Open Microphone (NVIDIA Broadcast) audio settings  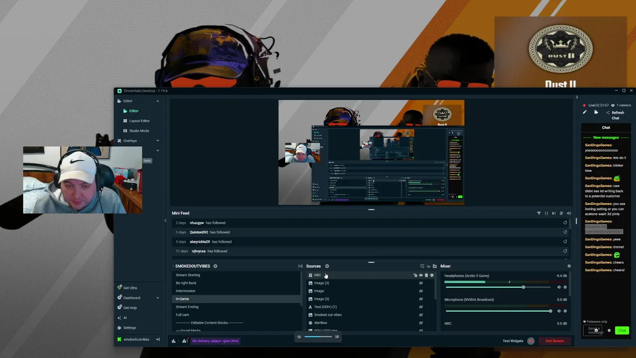click(x=565, y=311)
